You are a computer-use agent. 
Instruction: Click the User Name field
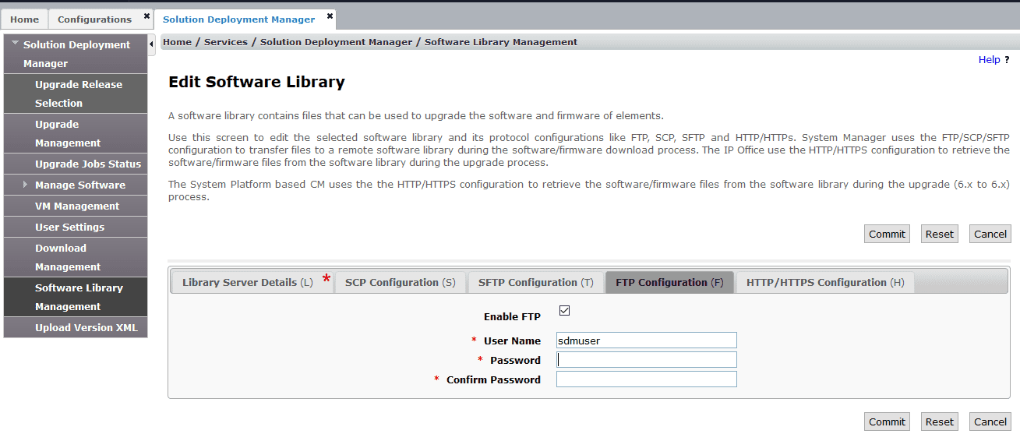[x=646, y=340]
